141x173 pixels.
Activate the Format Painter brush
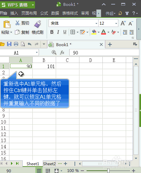click(x=38, y=24)
